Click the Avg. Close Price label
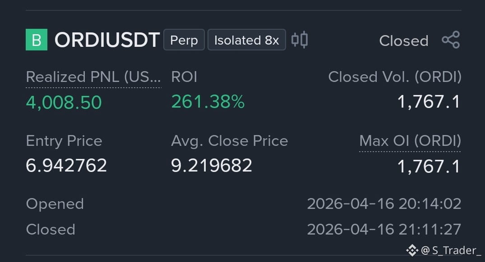This screenshot has height=262, width=485. [x=230, y=141]
